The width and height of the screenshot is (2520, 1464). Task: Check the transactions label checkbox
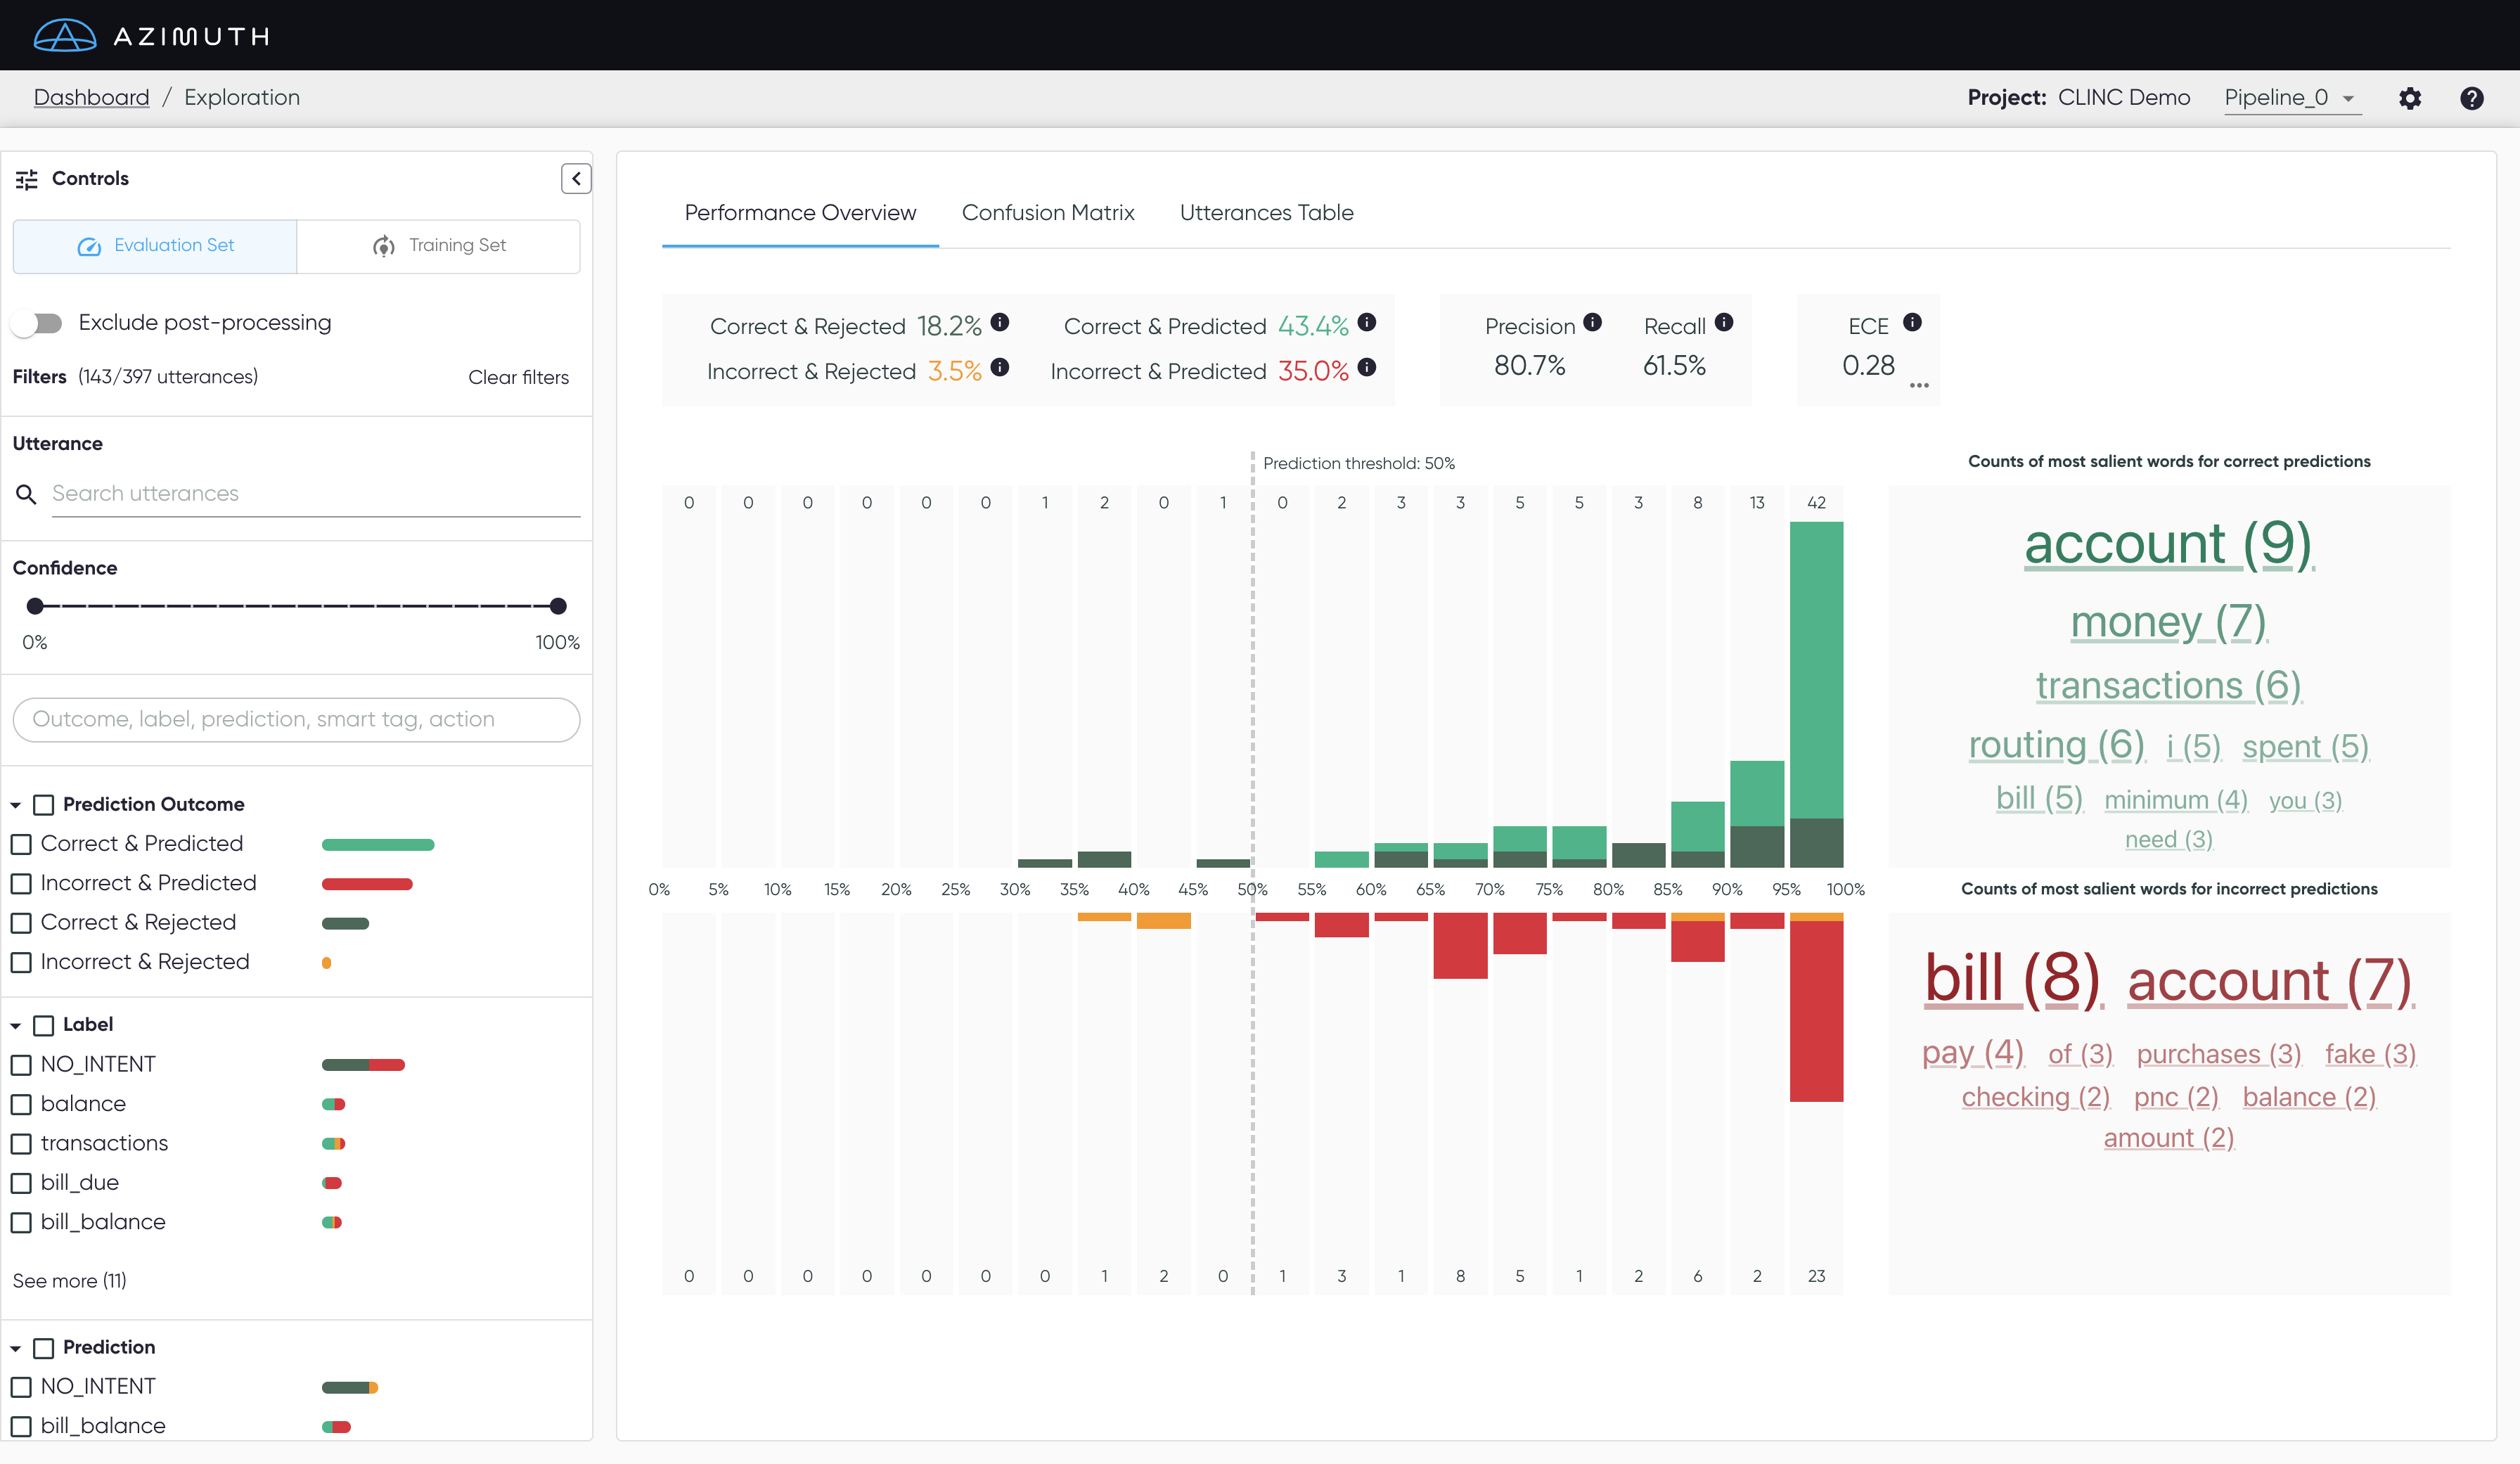point(21,1144)
